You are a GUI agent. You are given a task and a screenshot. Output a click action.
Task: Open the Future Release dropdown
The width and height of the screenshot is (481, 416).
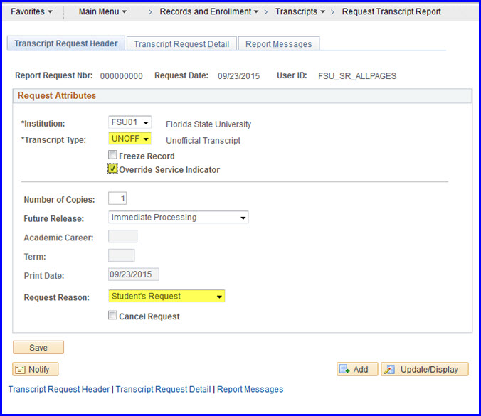(x=178, y=218)
